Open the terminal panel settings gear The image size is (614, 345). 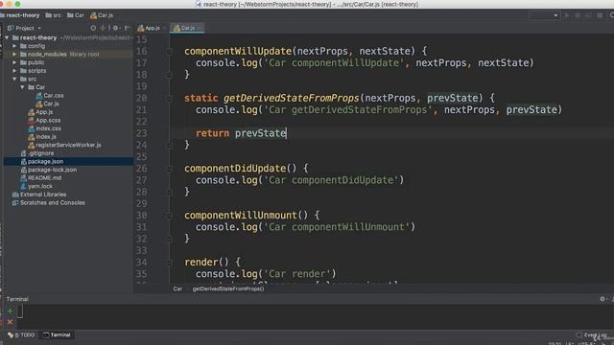pyautogui.click(x=602, y=299)
